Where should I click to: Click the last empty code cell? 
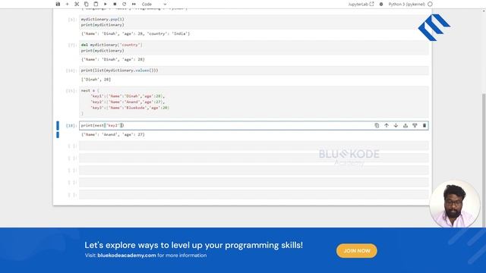[x=254, y=195]
